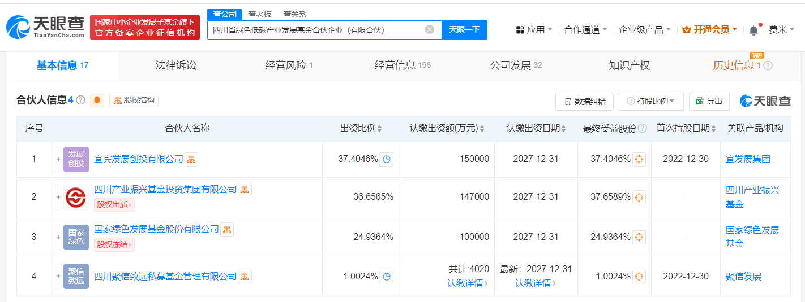Select the 基本信息 tab
Image resolution: width=805 pixels, height=302 pixels.
[x=63, y=65]
